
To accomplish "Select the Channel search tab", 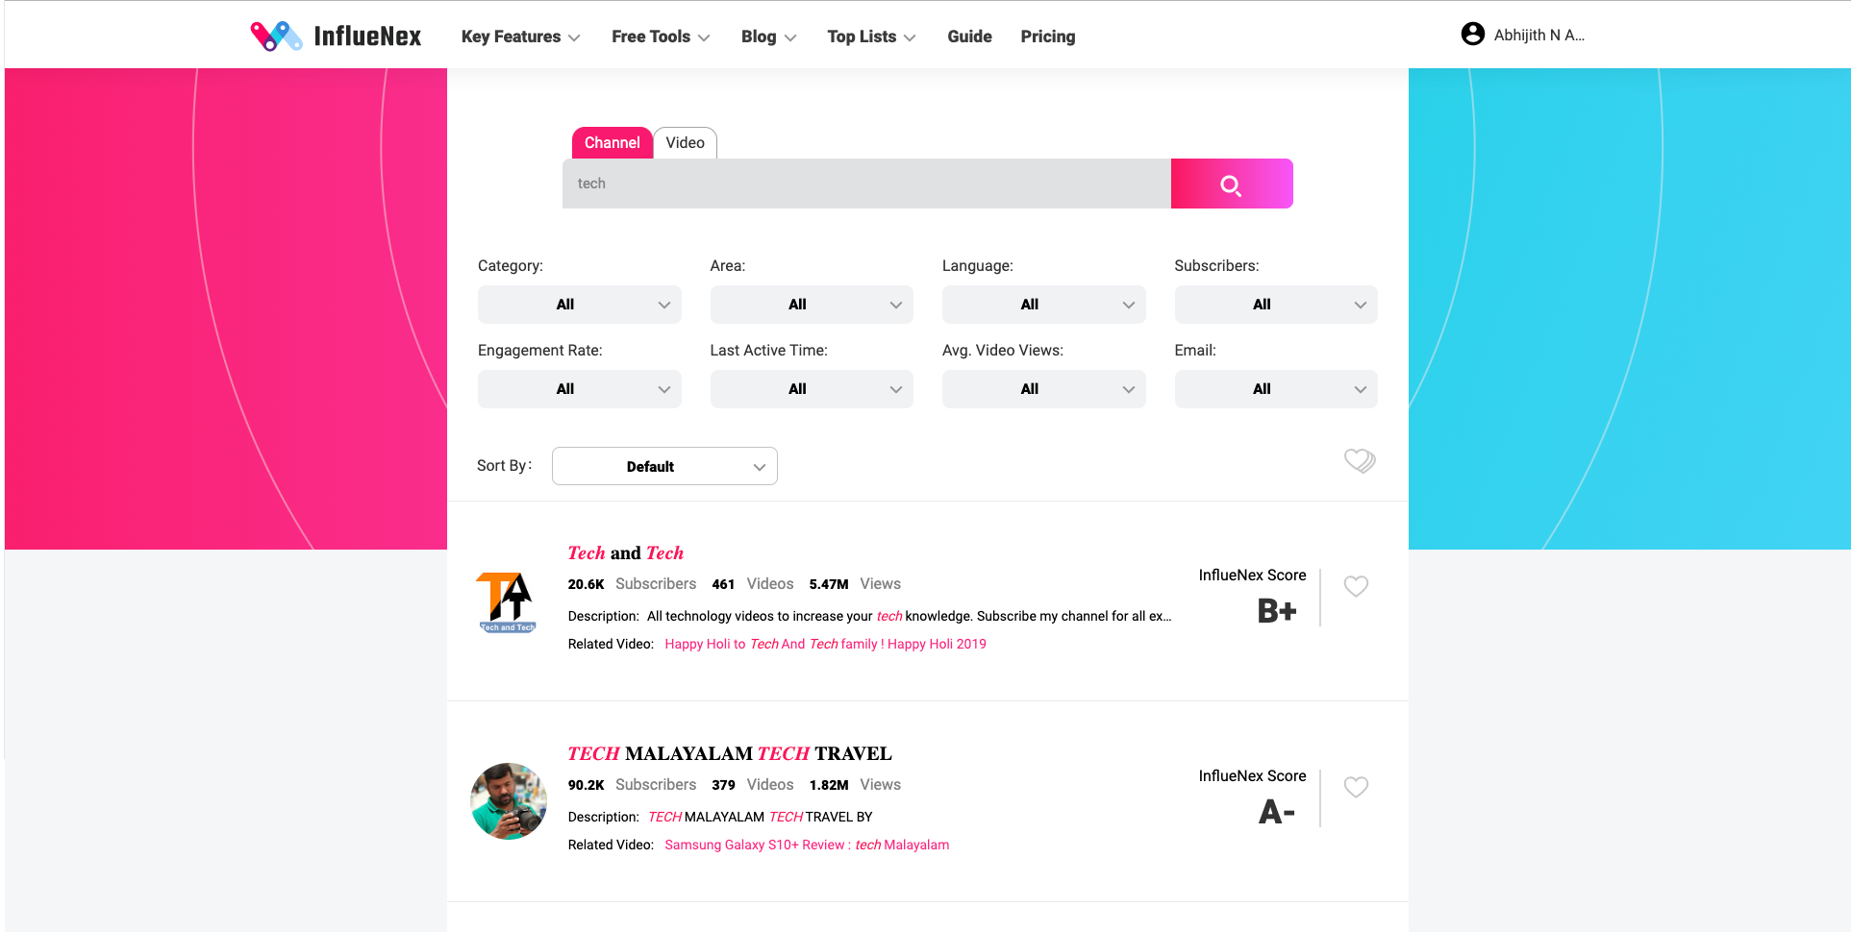I will point(612,143).
